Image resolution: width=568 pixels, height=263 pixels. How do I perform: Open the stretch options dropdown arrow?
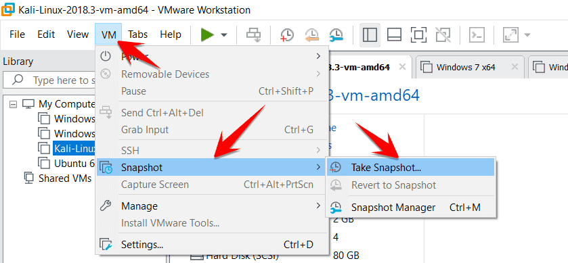click(x=527, y=35)
